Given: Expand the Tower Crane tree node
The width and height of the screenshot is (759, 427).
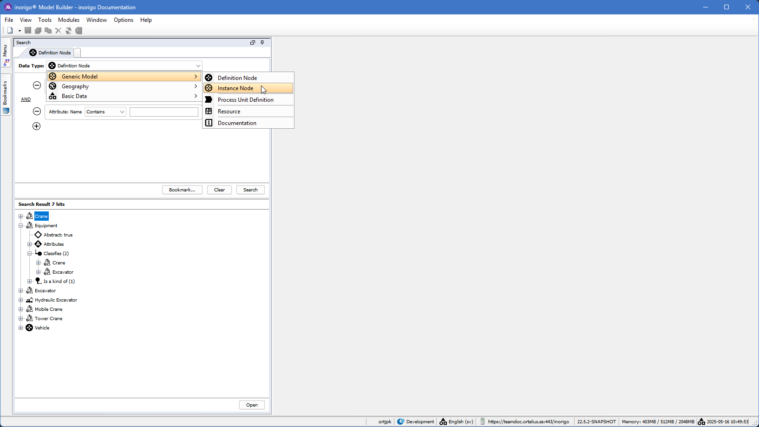Looking at the screenshot, I should 21,319.
